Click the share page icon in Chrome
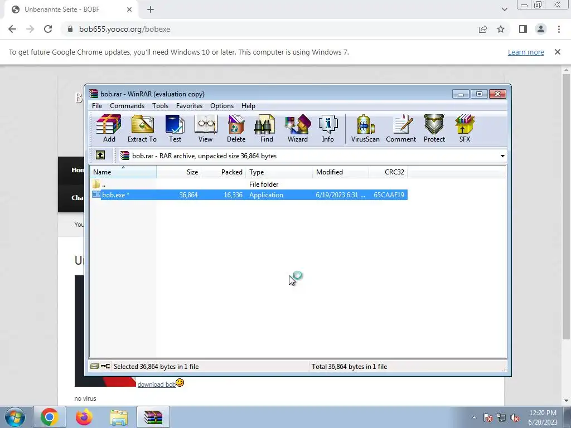Viewport: 571px width, 428px height. tap(483, 29)
